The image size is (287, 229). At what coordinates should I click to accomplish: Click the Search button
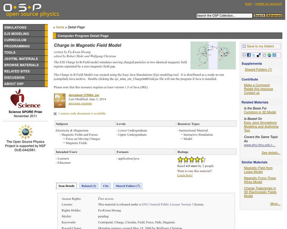pos(259,16)
